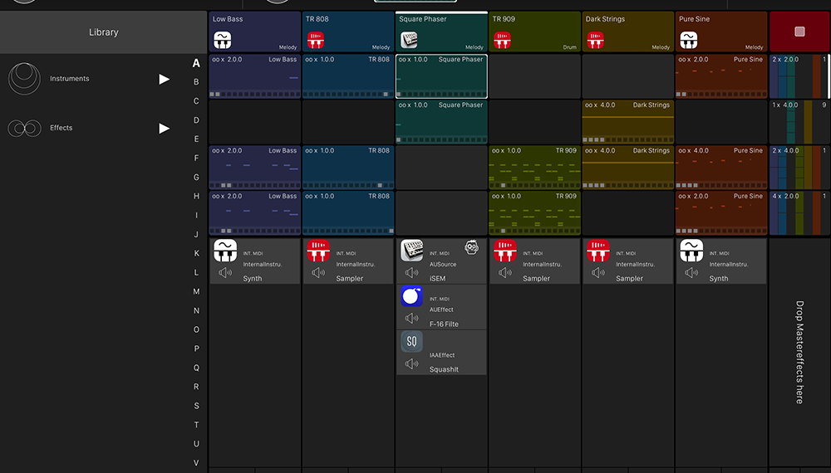Launch the first scene with 2 x 2.0.0

pos(798,76)
